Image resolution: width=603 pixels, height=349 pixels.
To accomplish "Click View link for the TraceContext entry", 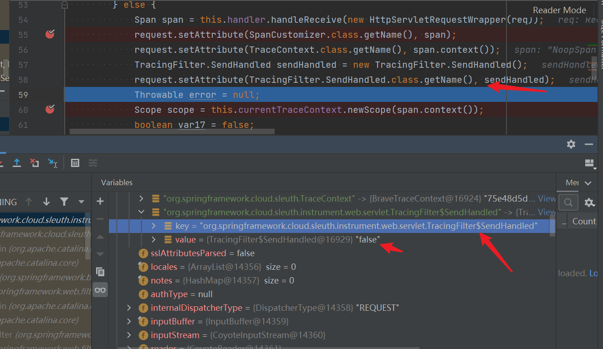I will click(x=547, y=198).
